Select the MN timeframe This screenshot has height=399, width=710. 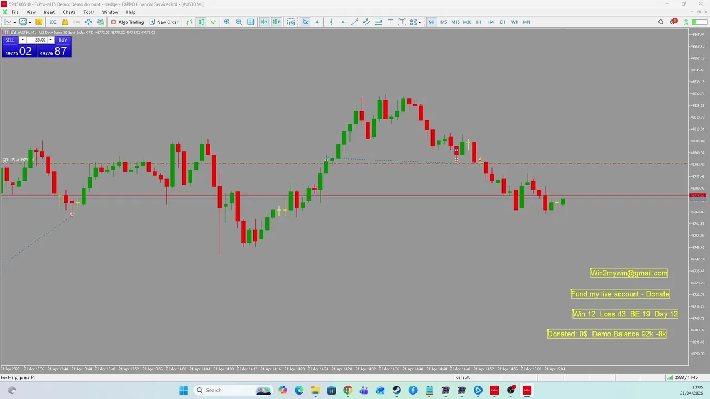pyautogui.click(x=526, y=22)
